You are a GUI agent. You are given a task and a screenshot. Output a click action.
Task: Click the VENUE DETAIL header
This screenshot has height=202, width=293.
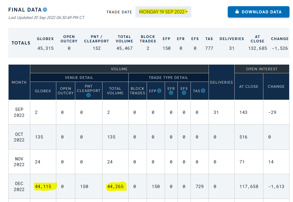click(79, 78)
